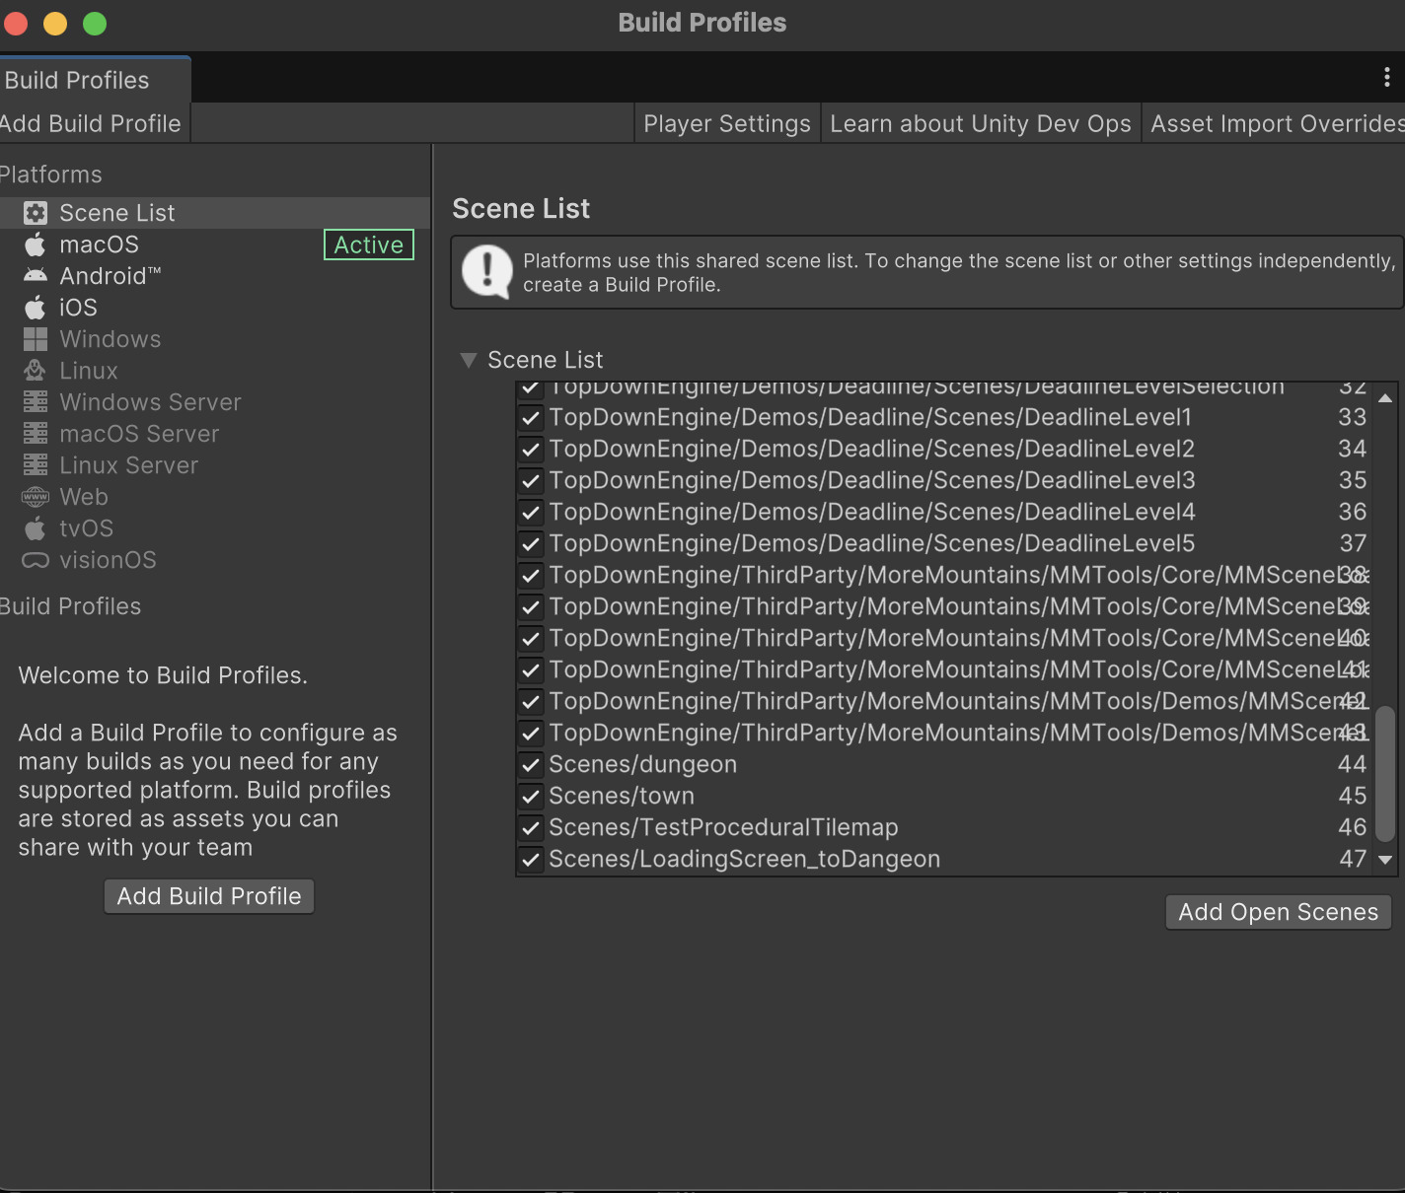Uncheck the Scenes/TestProceduralTilemap checkbox
Viewport: 1405px width, 1193px height.
point(531,828)
